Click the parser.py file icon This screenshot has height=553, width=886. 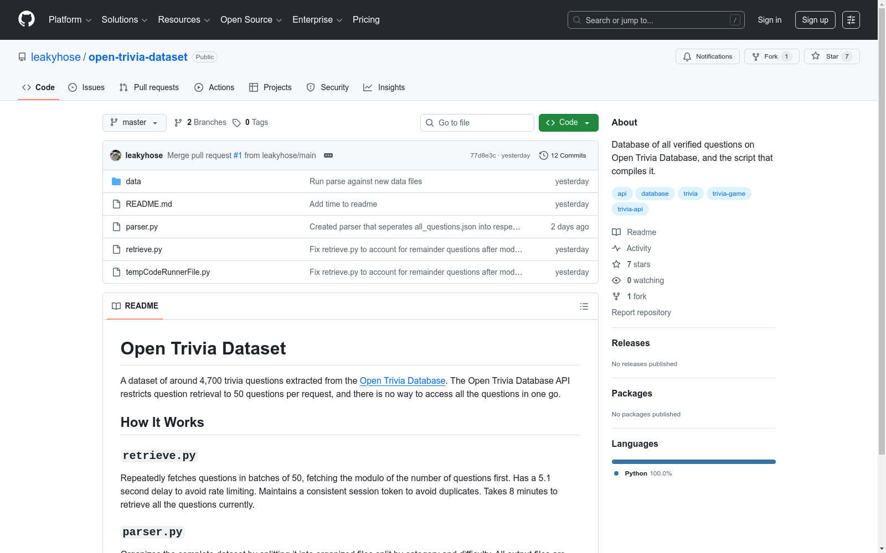[116, 227]
